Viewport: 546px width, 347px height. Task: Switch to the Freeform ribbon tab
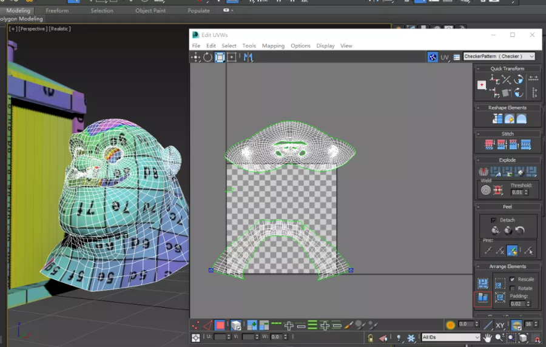[57, 10]
